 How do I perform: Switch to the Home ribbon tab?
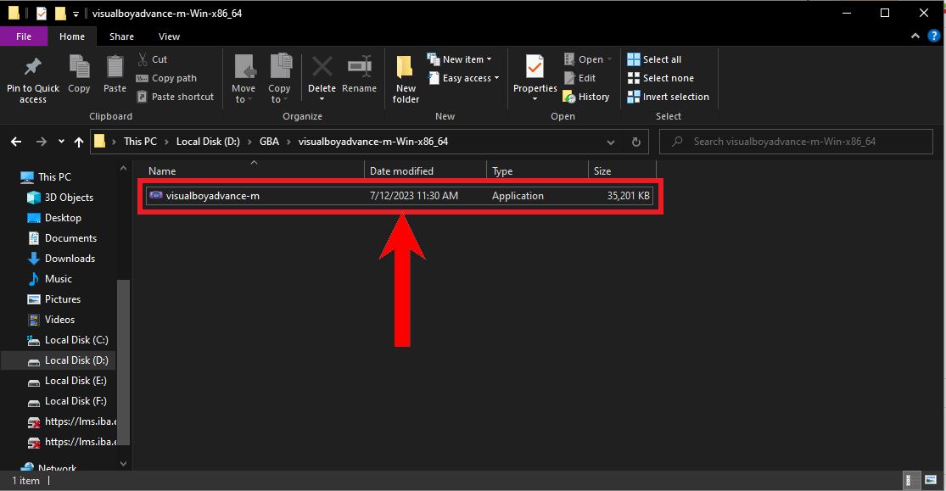(72, 36)
